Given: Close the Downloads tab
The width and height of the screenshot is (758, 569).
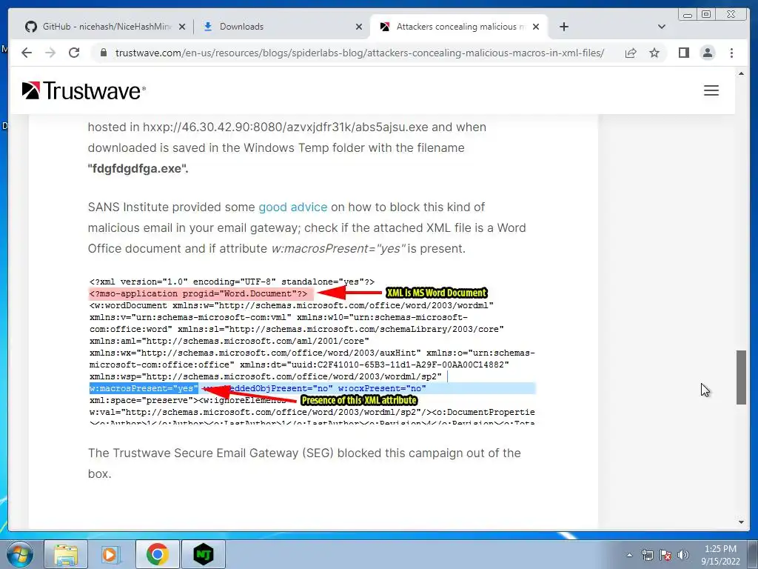Looking at the screenshot, I should click(359, 27).
